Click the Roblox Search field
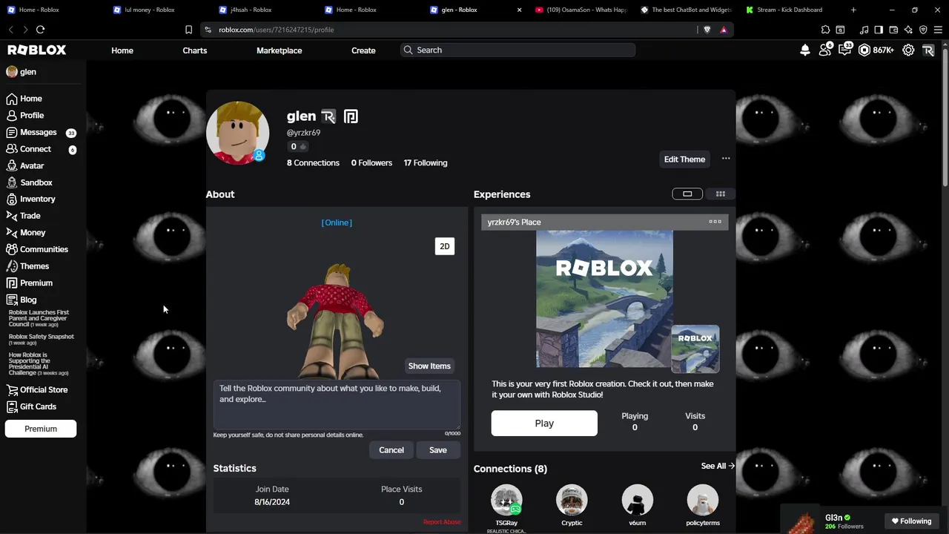Screen dimensions: 949x534 (x=518, y=50)
